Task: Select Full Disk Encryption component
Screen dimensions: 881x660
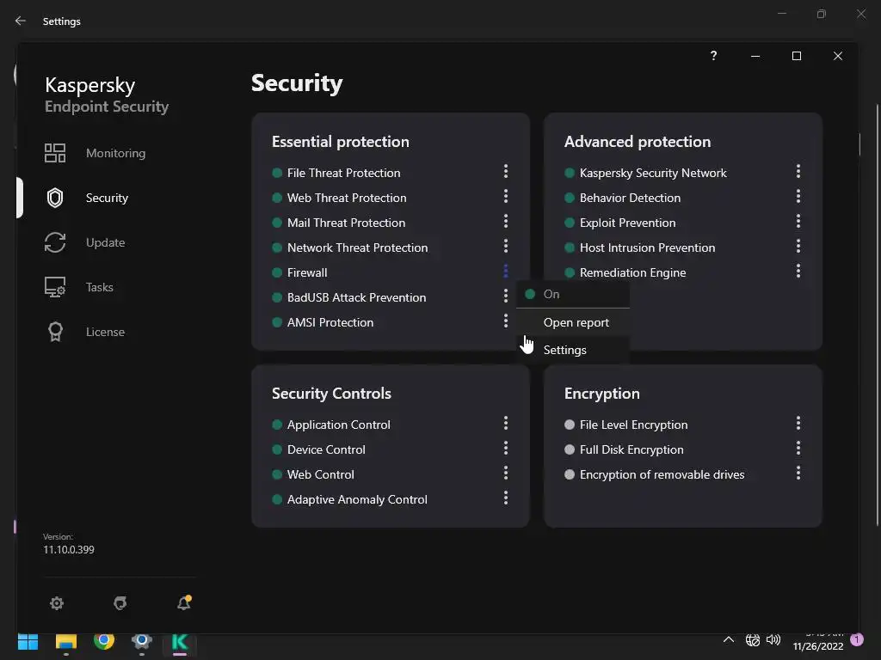Action: pos(631,449)
